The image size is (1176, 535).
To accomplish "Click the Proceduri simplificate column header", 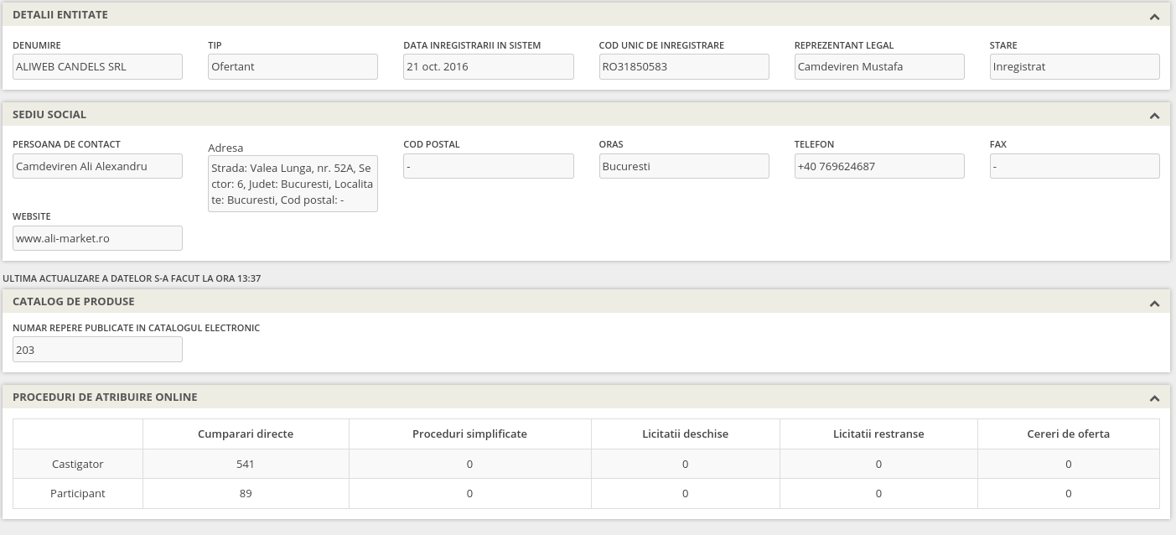I will click(x=469, y=434).
